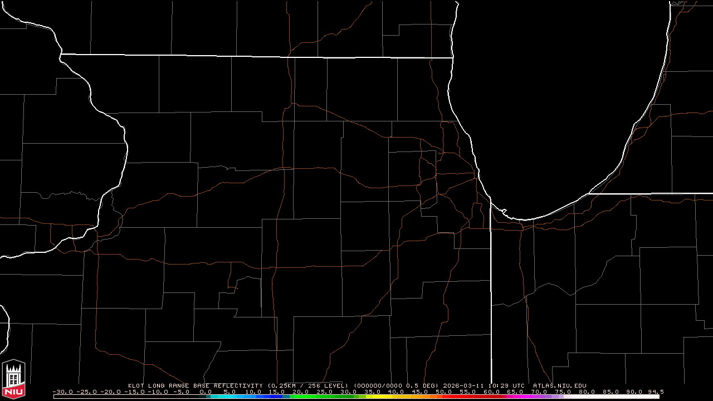The width and height of the screenshot is (713, 401).
Task: Click the 25.0 scale value
Action: coord(324,392)
